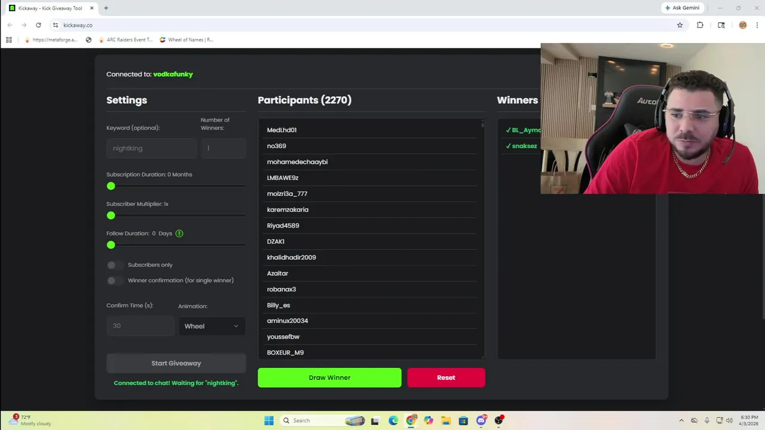The height and width of the screenshot is (430, 765).
Task: Open Discord from taskbar
Action: 481,420
